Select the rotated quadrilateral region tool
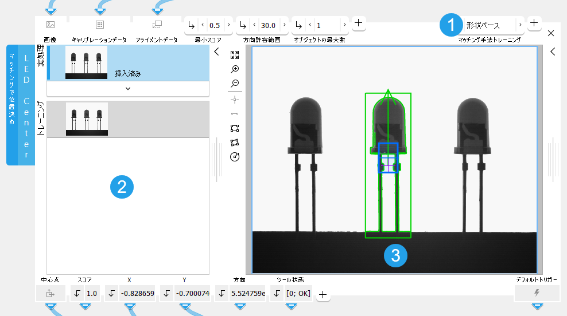Screen dimensions: 567x316 234,142
